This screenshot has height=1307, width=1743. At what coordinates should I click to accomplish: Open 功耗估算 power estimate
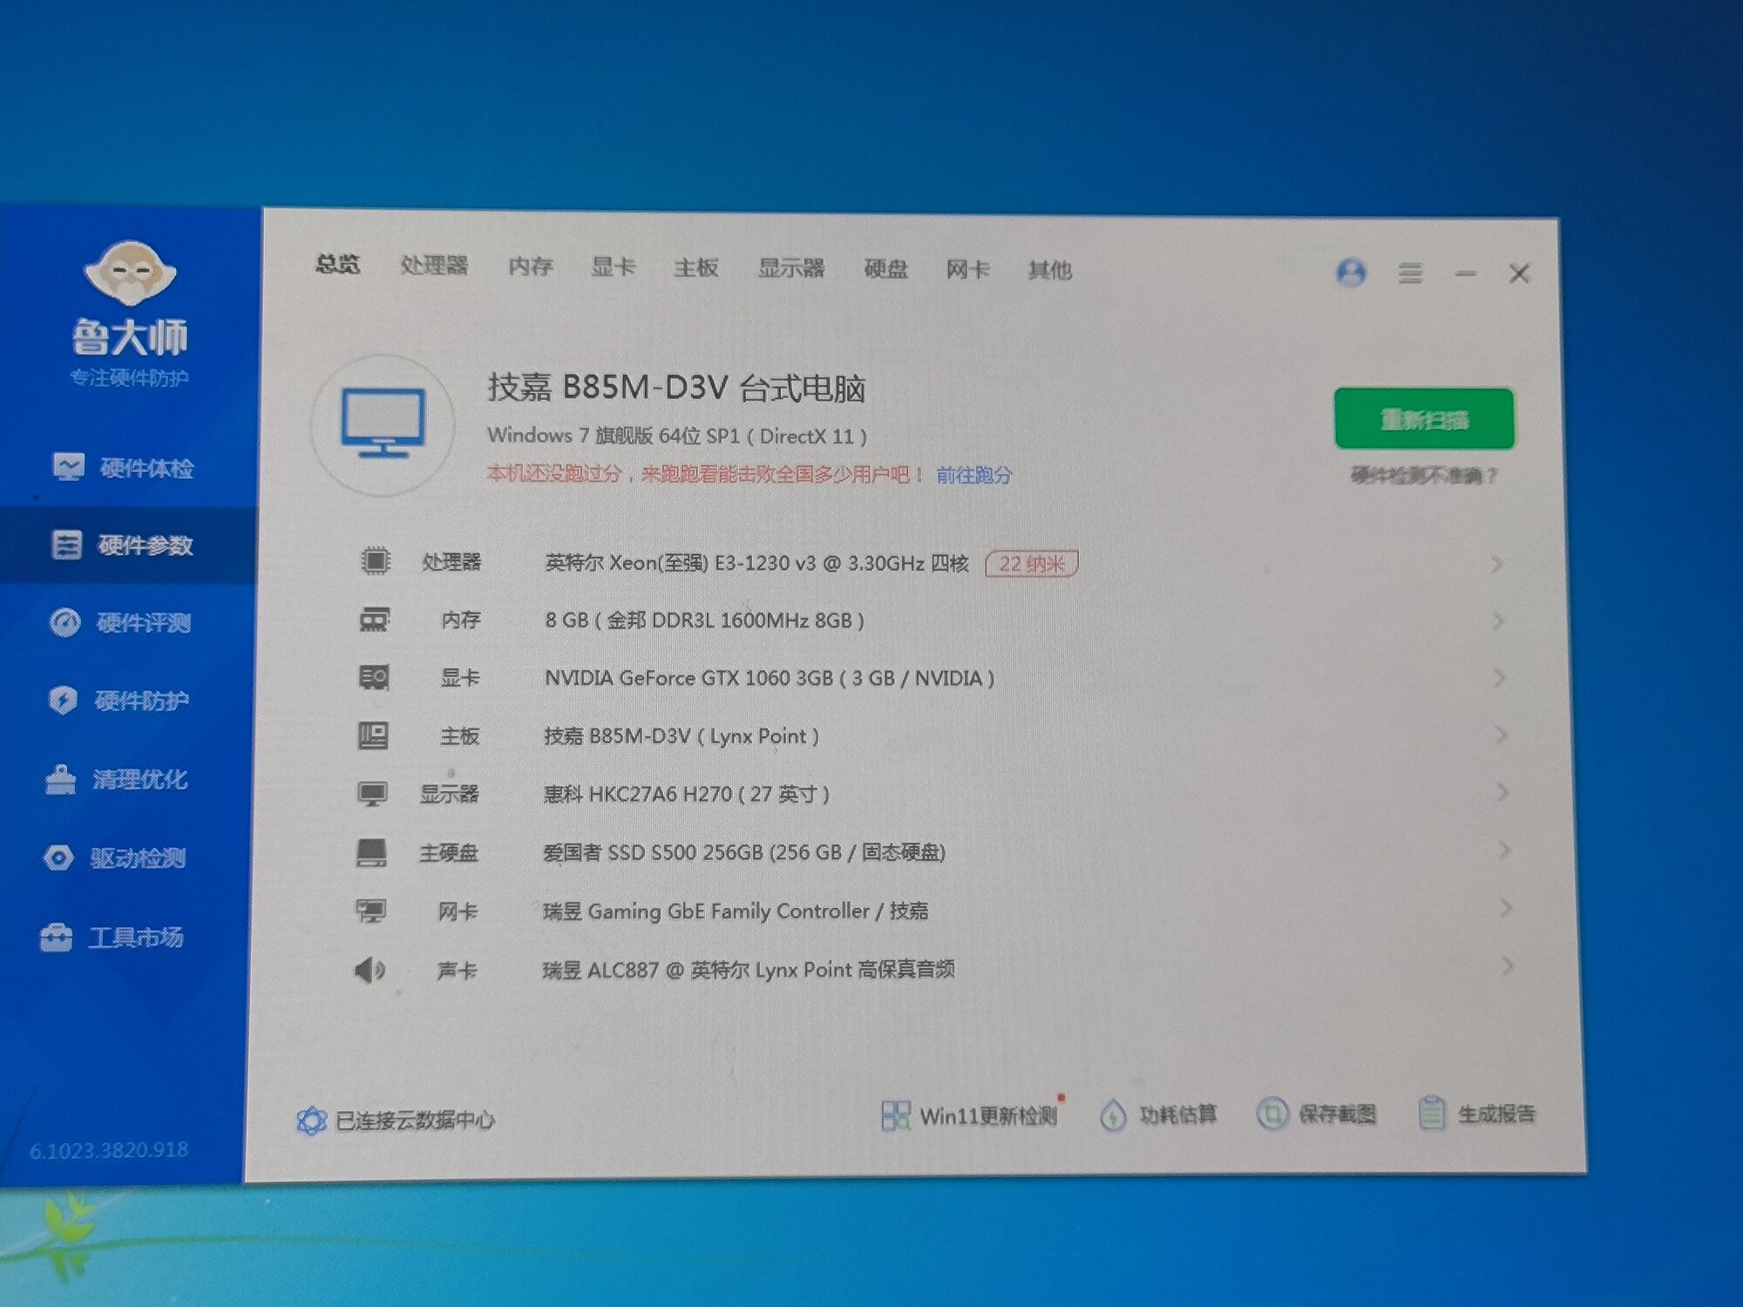(1158, 1114)
